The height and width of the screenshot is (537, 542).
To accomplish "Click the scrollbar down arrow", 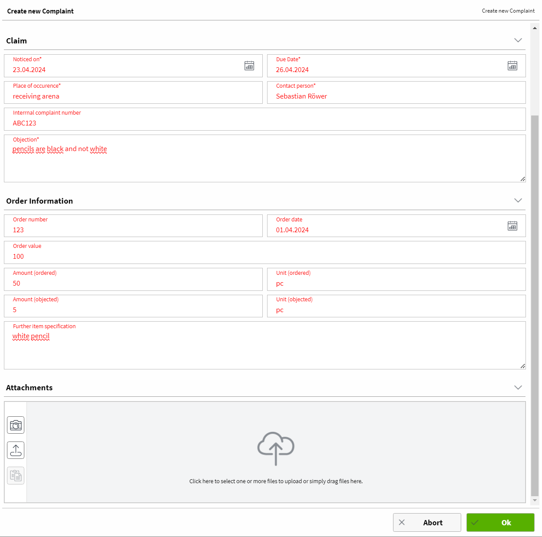I will click(x=535, y=501).
